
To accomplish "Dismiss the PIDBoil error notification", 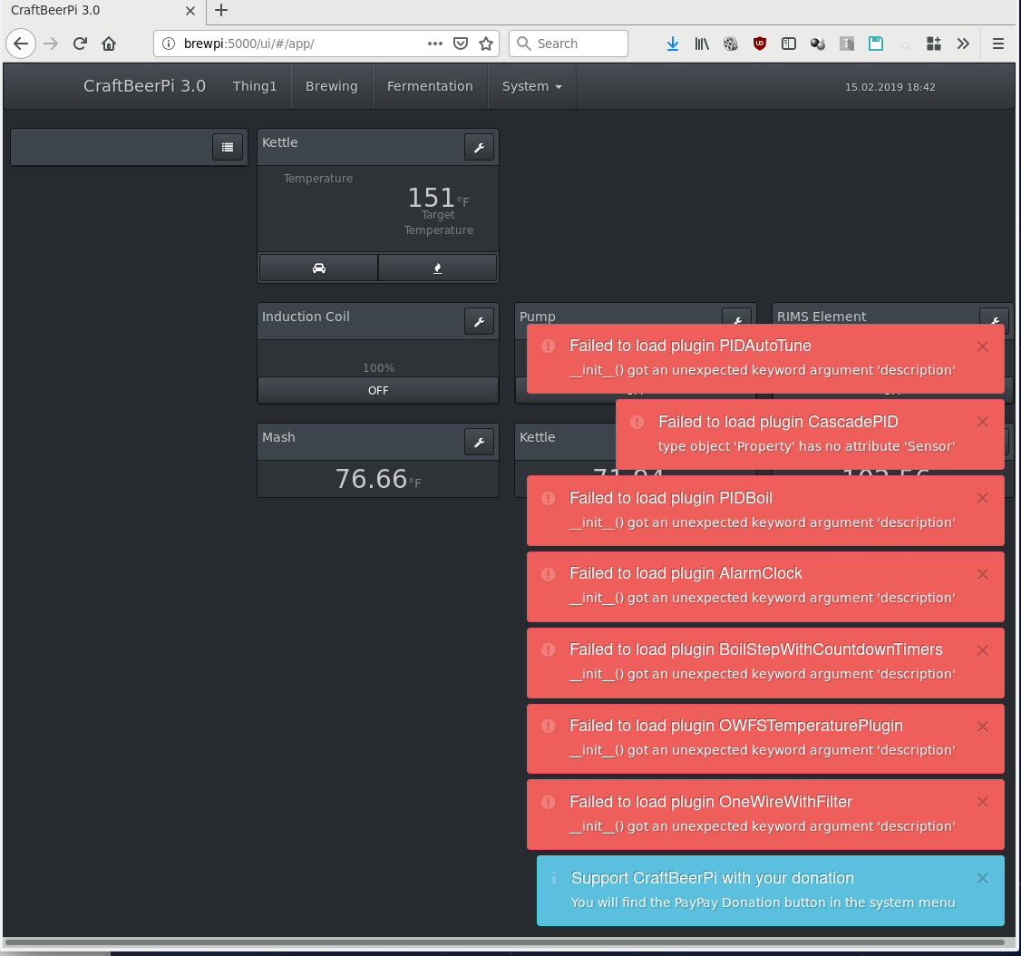I will [x=983, y=498].
